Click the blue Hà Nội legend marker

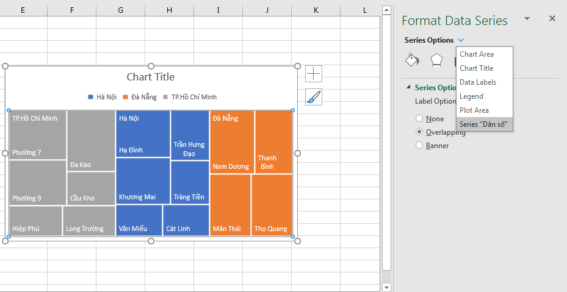(91, 97)
